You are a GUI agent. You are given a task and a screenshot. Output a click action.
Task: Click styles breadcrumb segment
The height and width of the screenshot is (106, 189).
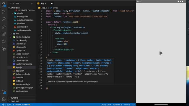click(x=55, y=8)
